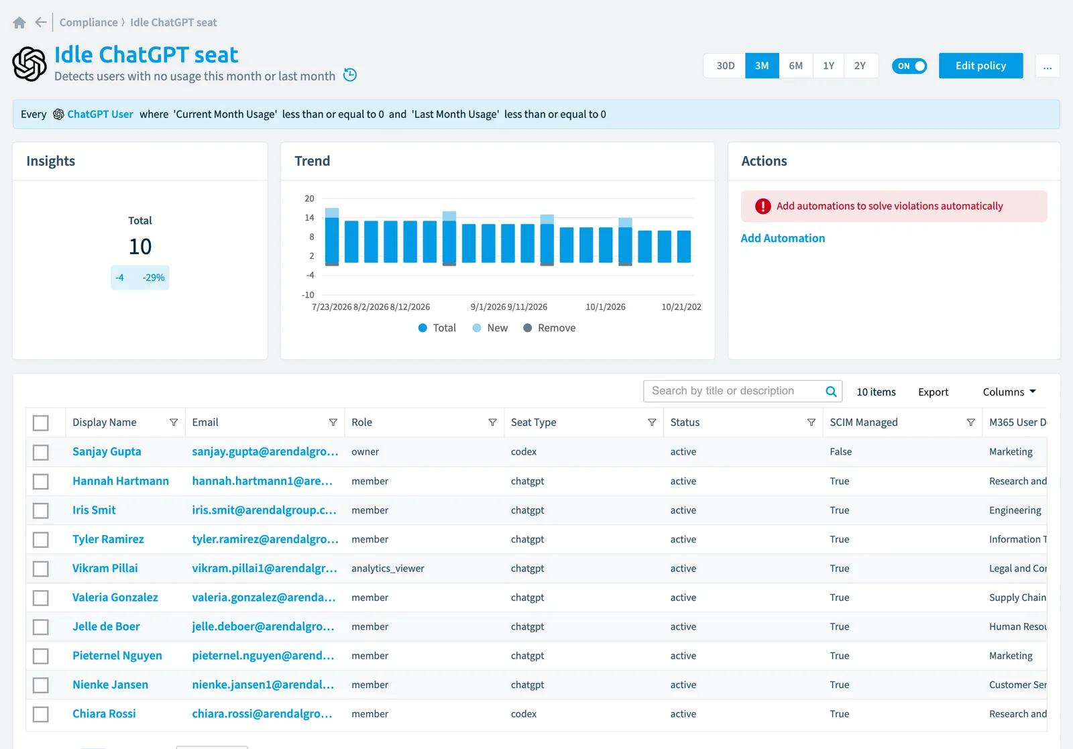
Task: Click the analytics_viewer role cell
Action: point(388,569)
